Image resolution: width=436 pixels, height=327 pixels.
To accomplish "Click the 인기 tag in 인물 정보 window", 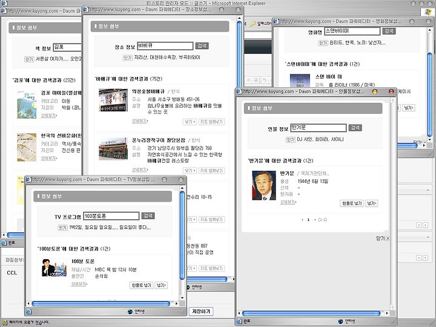I will (x=291, y=139).
